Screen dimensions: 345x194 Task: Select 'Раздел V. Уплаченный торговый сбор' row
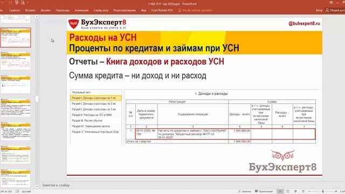[x=96, y=132]
